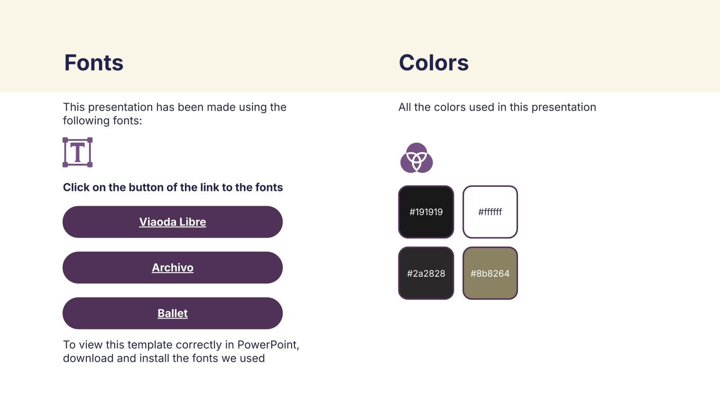Click the word PowerPoint in footer text
720x405 pixels.
pyautogui.click(x=267, y=345)
